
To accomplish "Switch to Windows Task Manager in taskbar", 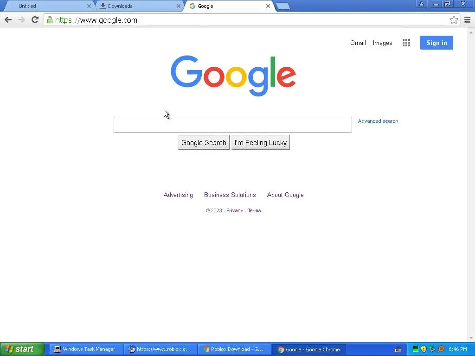I will (x=85, y=350).
